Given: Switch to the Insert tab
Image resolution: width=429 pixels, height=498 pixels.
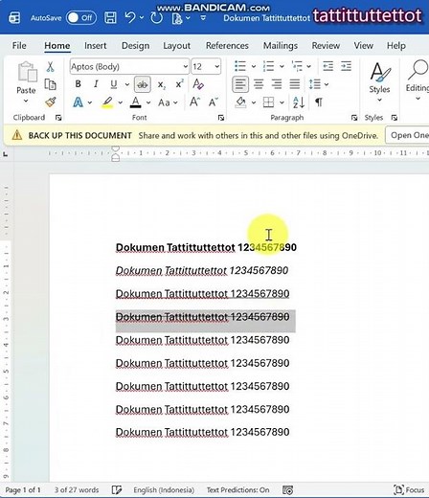Looking at the screenshot, I should (x=96, y=46).
